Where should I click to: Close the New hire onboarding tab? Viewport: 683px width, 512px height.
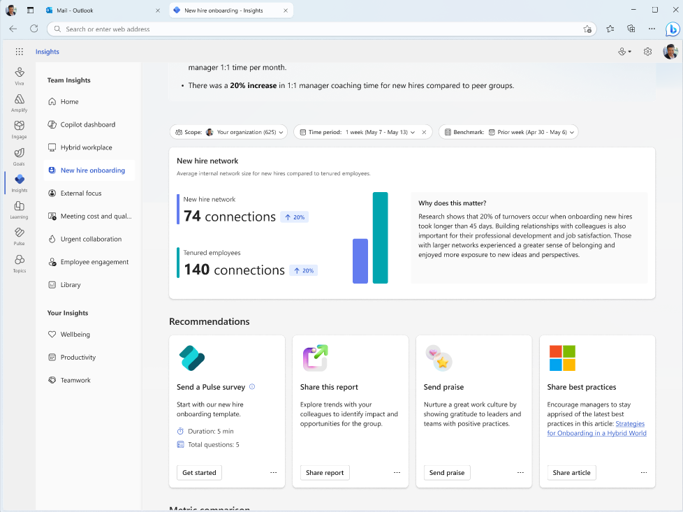[286, 10]
